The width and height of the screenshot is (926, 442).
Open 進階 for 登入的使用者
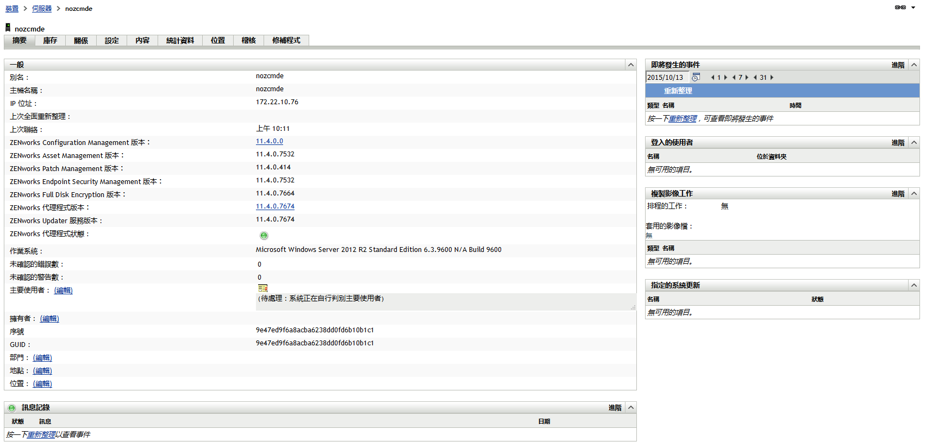coord(898,143)
